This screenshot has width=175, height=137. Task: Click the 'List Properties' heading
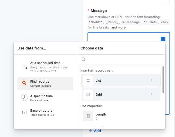92,106
